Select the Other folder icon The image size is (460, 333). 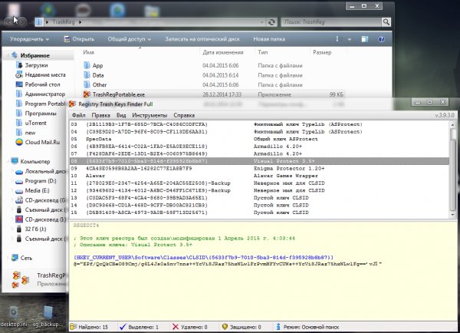[87, 84]
